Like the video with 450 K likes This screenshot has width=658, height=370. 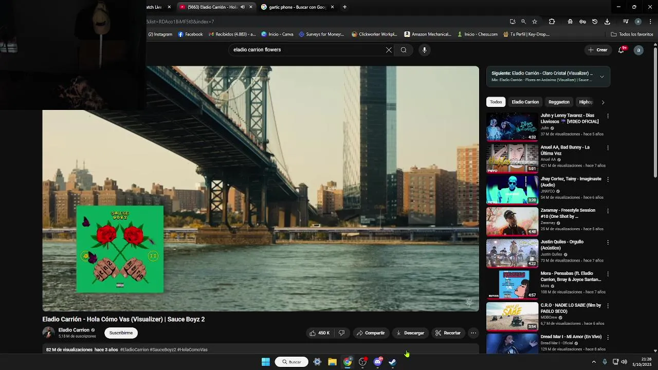[319, 333]
